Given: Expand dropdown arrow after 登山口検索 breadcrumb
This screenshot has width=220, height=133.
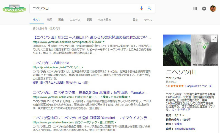Looking at the screenshot, I should tap(116, 122).
